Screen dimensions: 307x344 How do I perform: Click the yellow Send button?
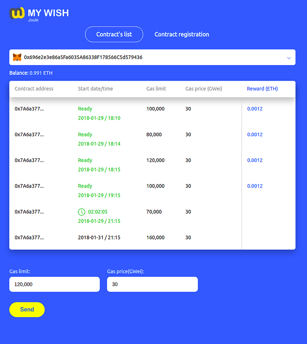[27, 309]
